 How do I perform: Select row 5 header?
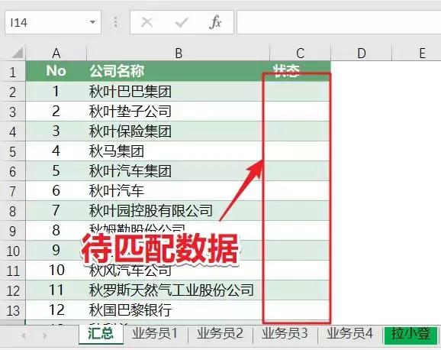(13, 151)
